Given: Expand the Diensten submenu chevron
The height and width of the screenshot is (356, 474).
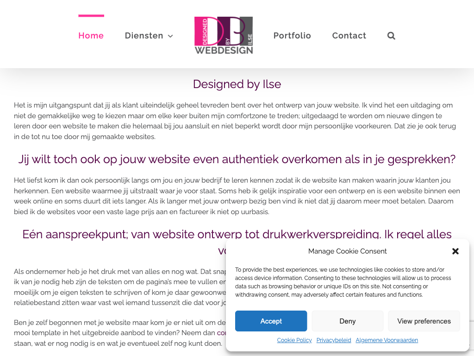Looking at the screenshot, I should [x=170, y=36].
